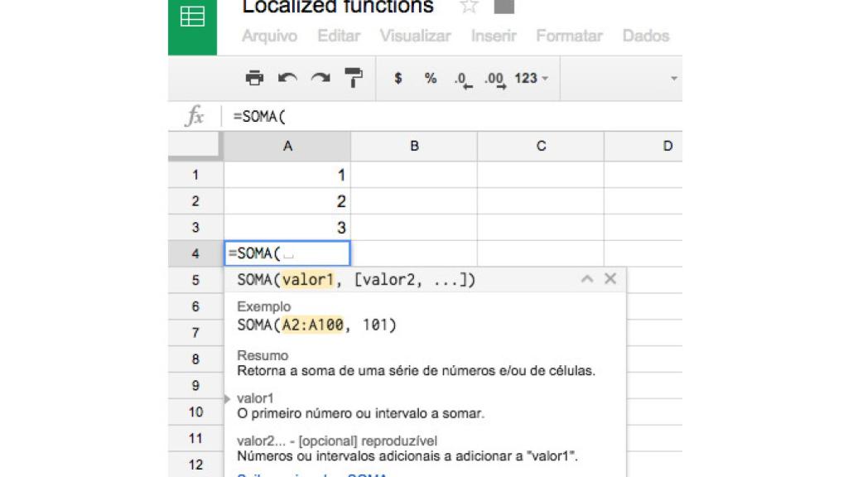This screenshot has width=848, height=477.
Task: Collapse the SOMA help popup
Action: point(588,279)
